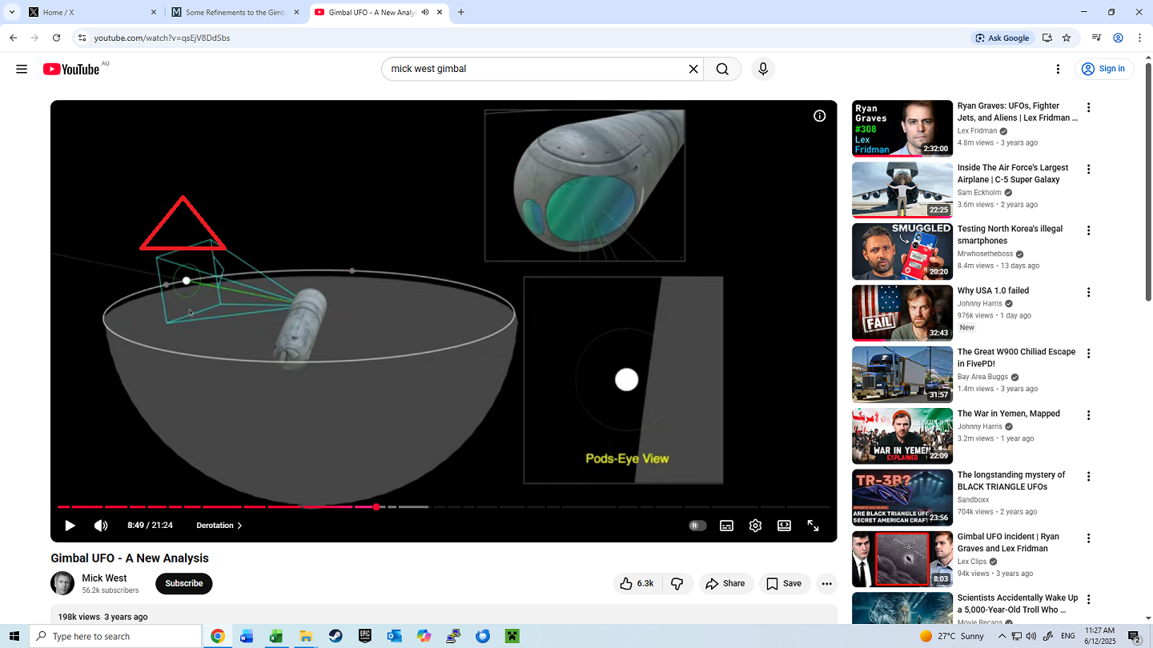
Task: Turn on subtitles/closed captions
Action: 726,526
